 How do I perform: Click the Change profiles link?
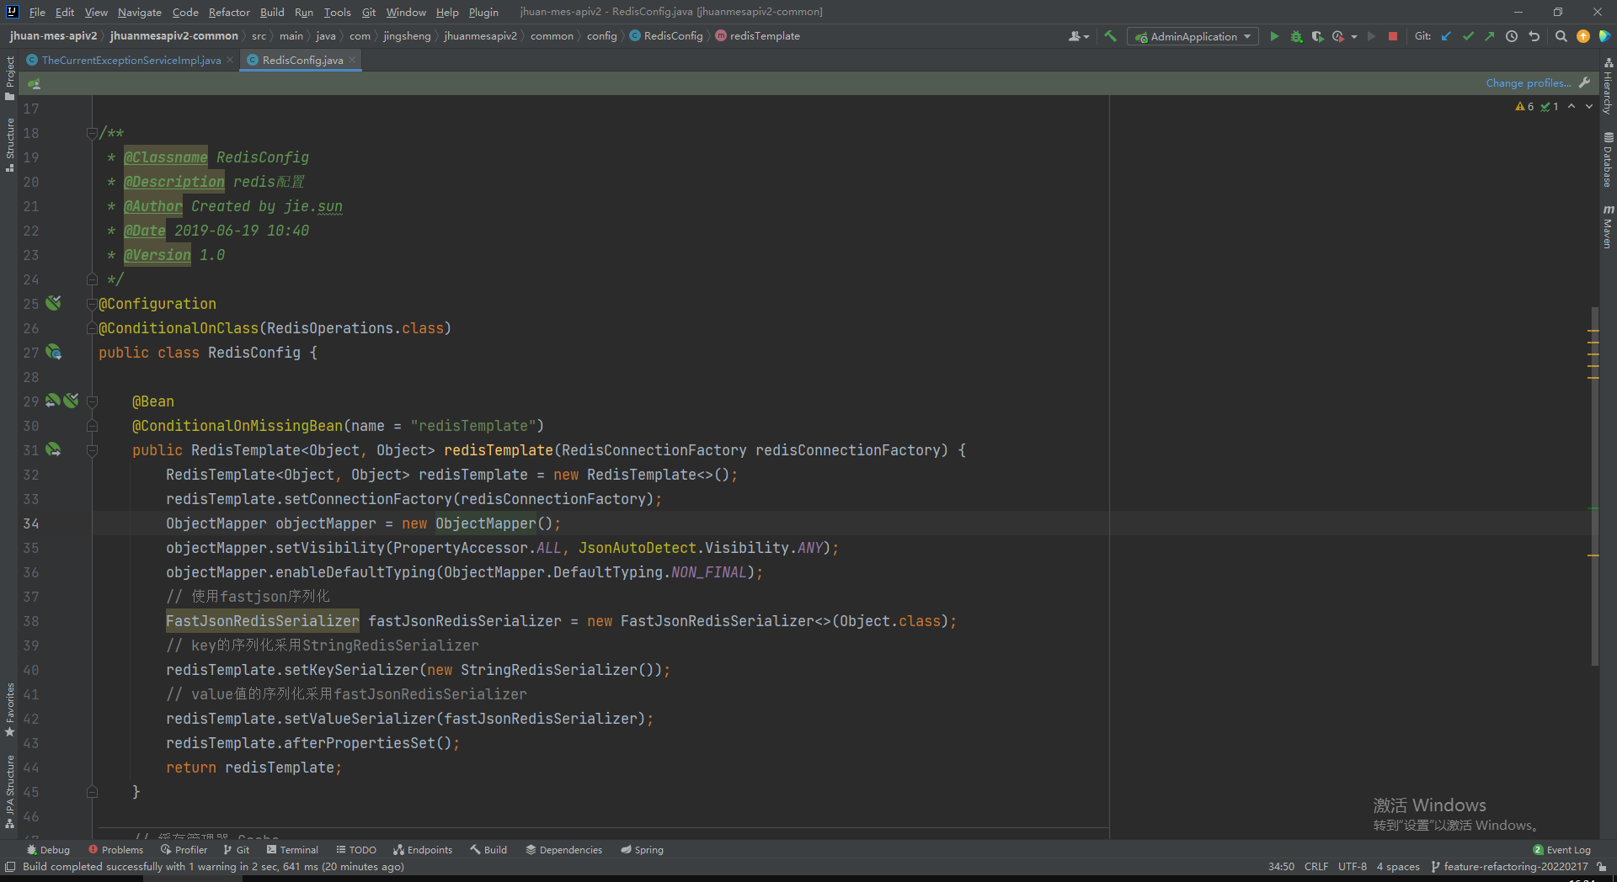tap(1527, 82)
